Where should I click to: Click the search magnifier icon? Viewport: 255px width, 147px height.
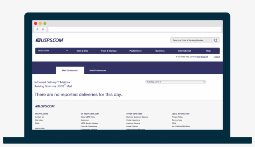[x=216, y=40]
